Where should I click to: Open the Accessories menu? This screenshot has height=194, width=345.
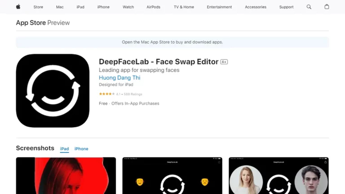(x=256, y=7)
